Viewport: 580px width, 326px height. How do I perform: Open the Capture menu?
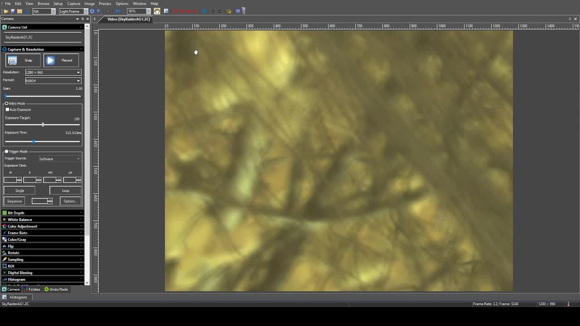click(73, 4)
